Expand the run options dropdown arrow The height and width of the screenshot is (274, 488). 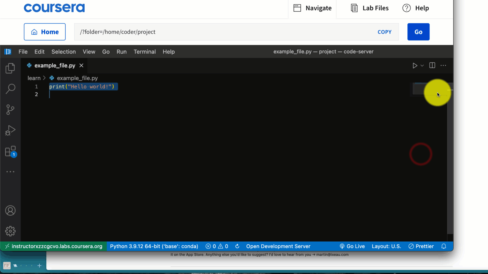pos(422,66)
